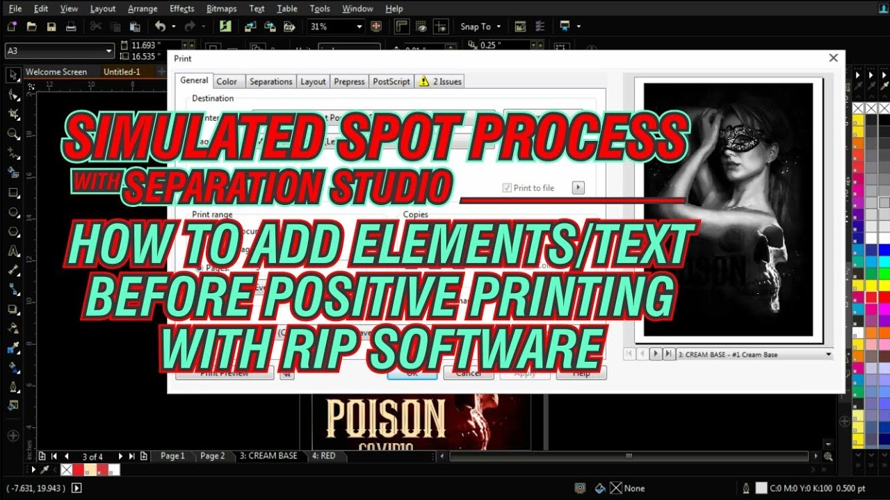Go to page tab 'Page 1'

pyautogui.click(x=172, y=456)
